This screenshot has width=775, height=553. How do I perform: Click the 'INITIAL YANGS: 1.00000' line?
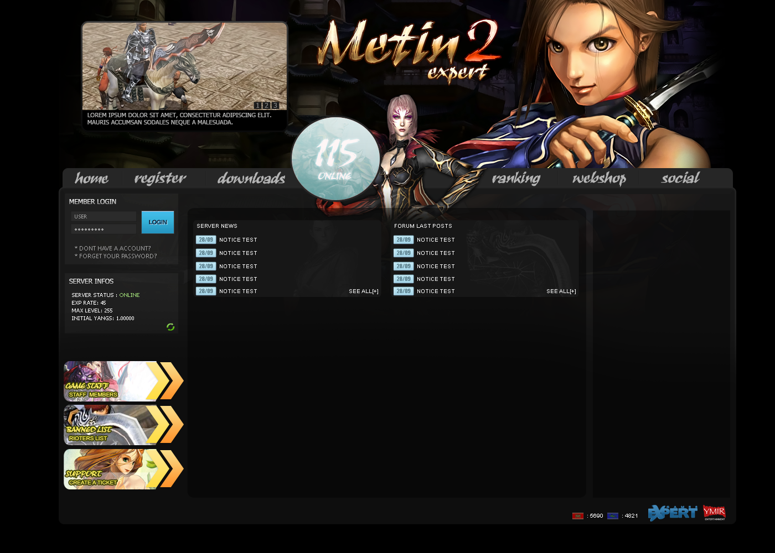pos(103,319)
